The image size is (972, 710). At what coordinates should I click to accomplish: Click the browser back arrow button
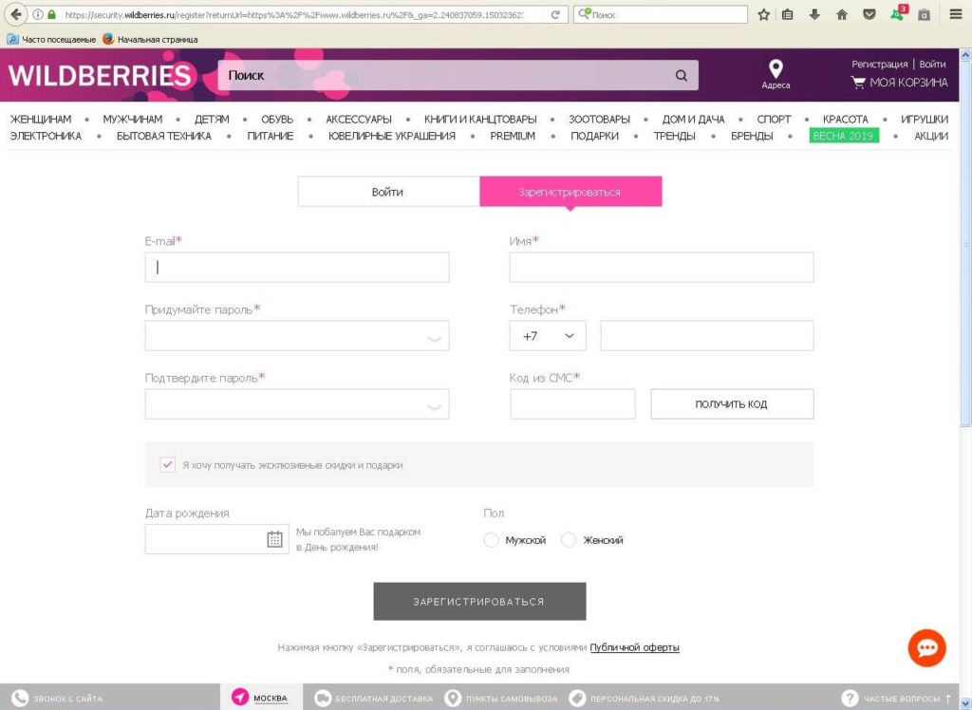tap(16, 14)
